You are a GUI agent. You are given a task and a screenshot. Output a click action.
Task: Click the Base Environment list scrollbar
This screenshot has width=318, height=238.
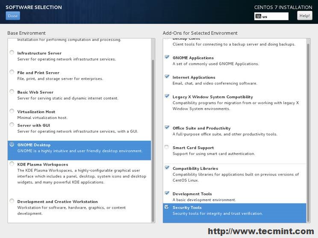153,141
